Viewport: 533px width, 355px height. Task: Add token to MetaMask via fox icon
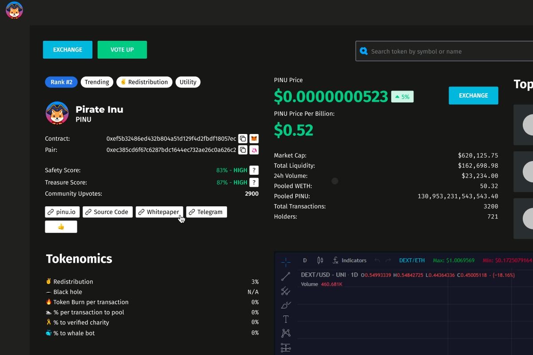pos(254,138)
